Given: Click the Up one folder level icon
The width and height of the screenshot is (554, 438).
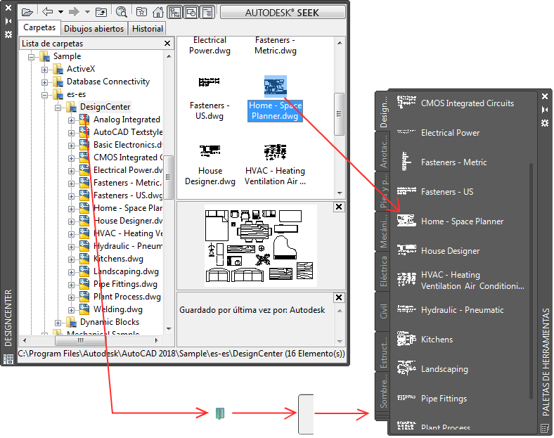Looking at the screenshot, I should tap(101, 12).
